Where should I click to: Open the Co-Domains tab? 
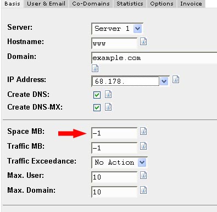pyautogui.click(x=91, y=4)
